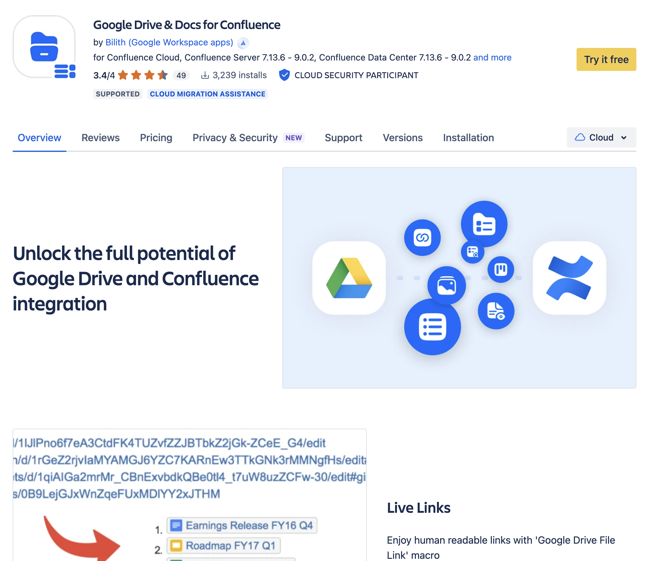The width and height of the screenshot is (649, 561).
Task: Click the star rating display
Action: (x=143, y=75)
